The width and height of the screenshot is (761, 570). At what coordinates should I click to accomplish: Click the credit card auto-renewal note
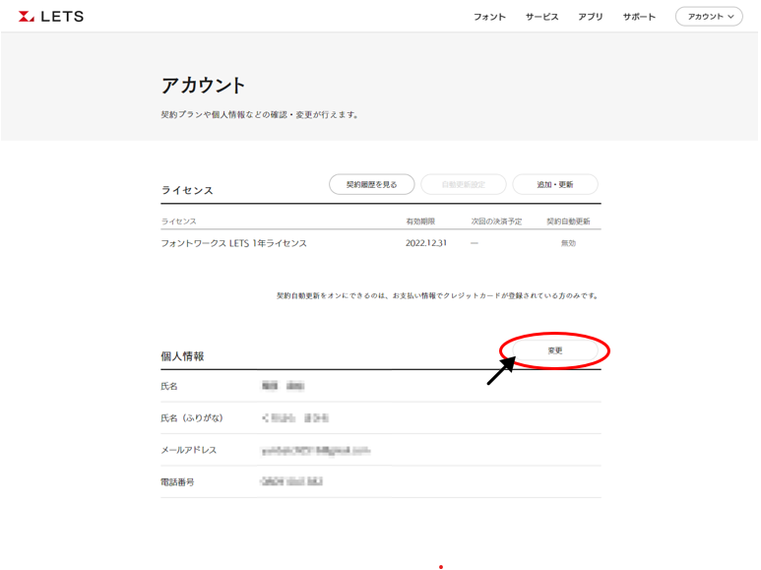(x=437, y=295)
